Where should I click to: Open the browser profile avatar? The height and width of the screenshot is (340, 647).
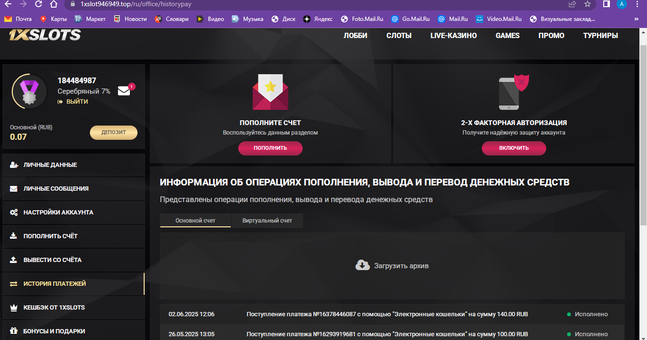coord(621,4)
